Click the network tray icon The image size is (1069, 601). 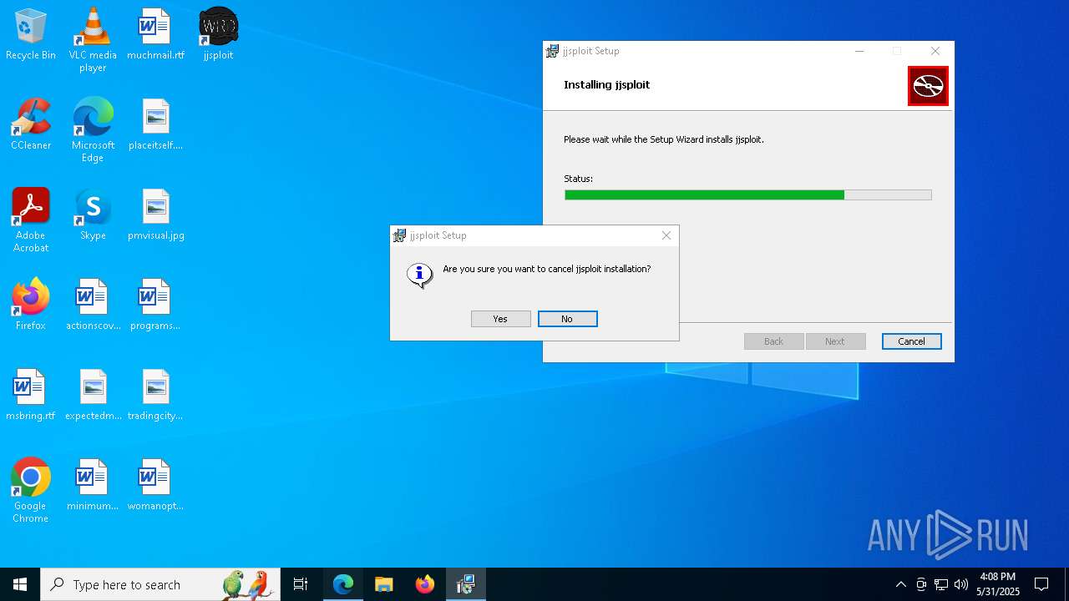tap(941, 584)
